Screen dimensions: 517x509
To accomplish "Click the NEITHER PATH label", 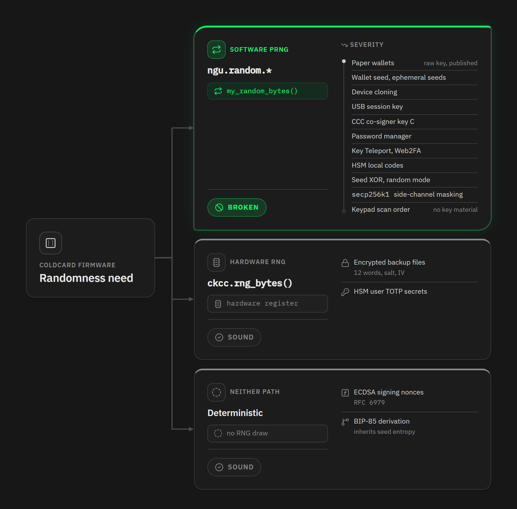I will coord(255,392).
